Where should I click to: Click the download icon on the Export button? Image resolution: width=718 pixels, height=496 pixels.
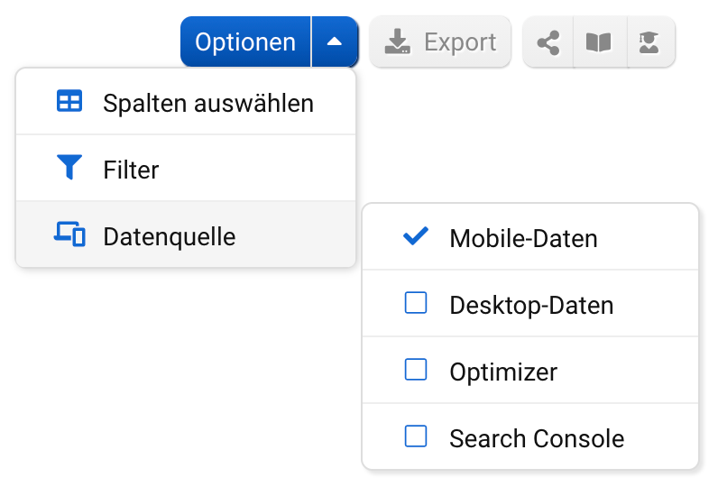tap(397, 41)
